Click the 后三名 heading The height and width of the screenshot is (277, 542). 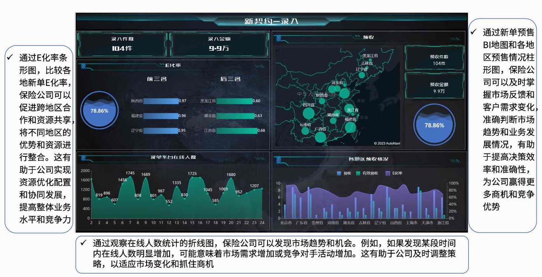[x=230, y=79]
